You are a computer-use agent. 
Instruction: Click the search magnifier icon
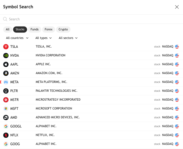(x=5, y=19)
